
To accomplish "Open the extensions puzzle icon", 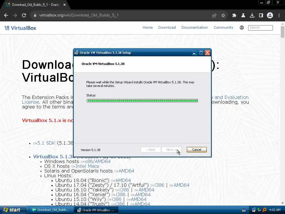I will (234, 16).
